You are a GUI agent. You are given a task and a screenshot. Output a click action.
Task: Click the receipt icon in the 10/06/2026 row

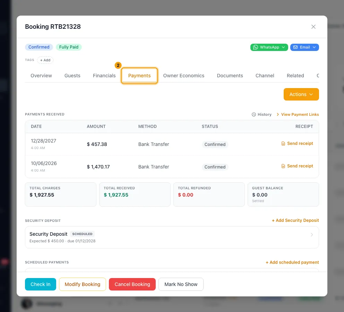[283, 166]
